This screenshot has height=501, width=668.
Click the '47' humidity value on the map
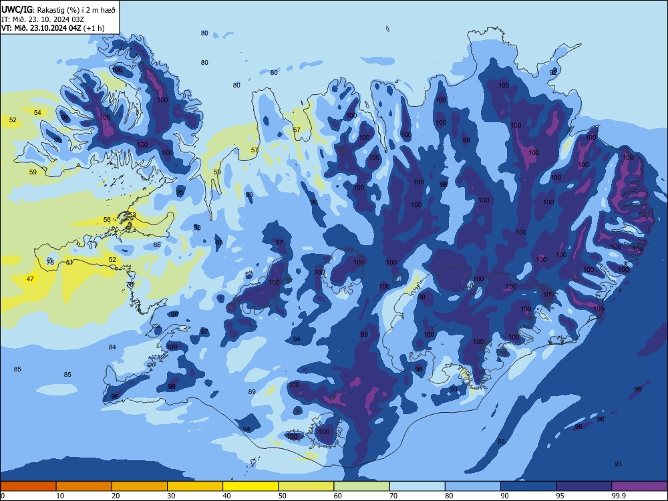tap(30, 279)
